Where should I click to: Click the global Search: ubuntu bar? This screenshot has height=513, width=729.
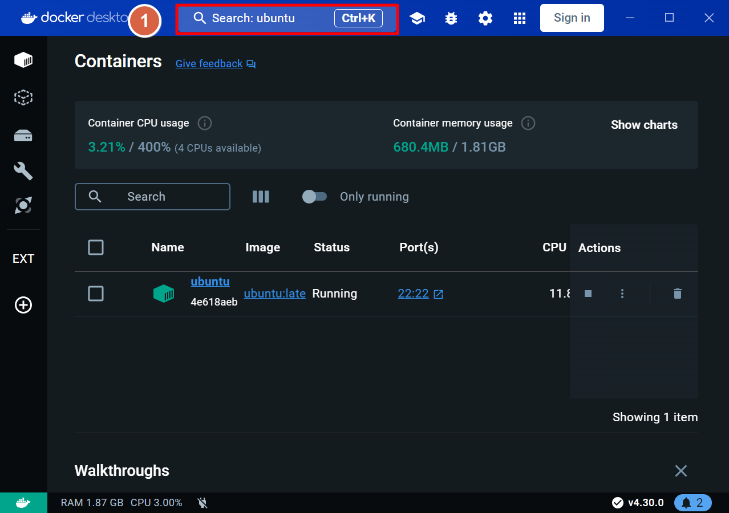[x=287, y=18]
